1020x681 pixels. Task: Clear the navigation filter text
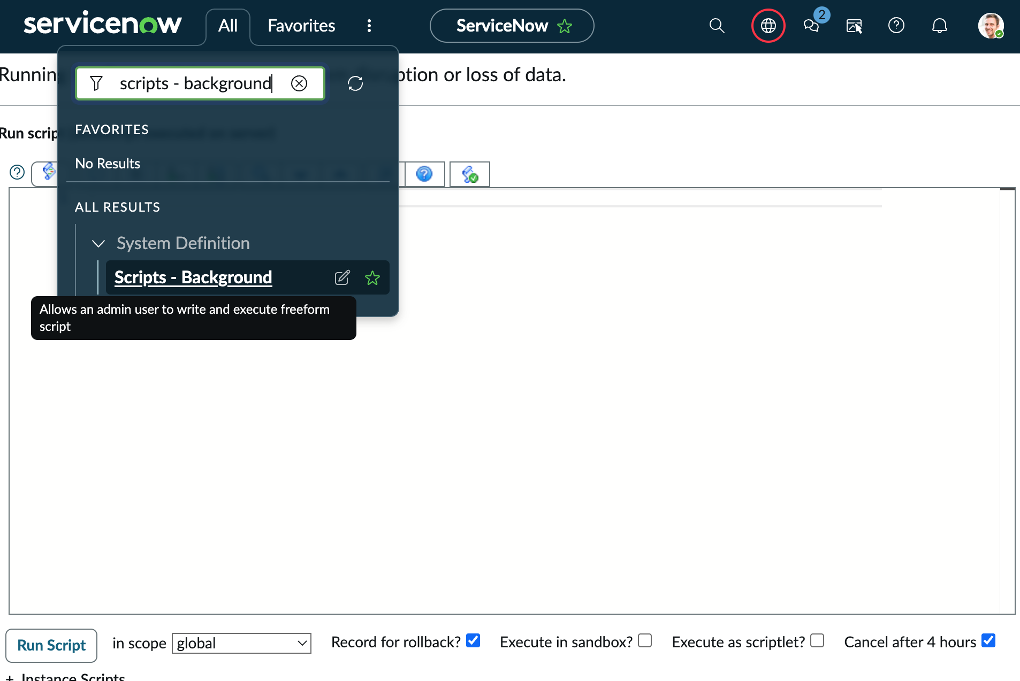pos(299,83)
